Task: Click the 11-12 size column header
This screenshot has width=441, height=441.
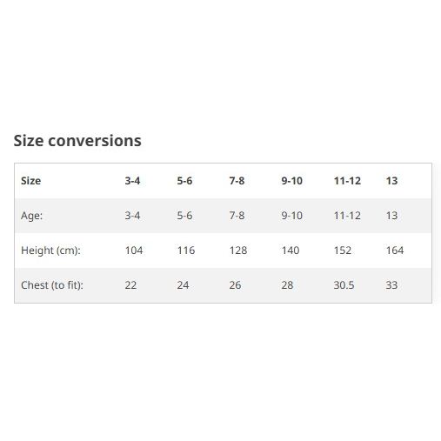Action: (347, 181)
